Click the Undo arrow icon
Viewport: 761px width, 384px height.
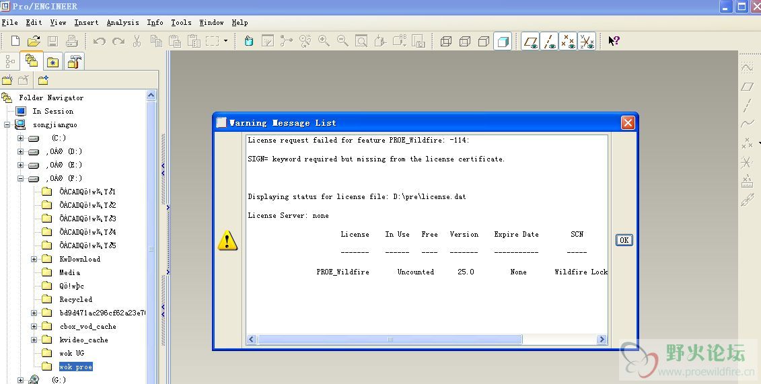100,41
